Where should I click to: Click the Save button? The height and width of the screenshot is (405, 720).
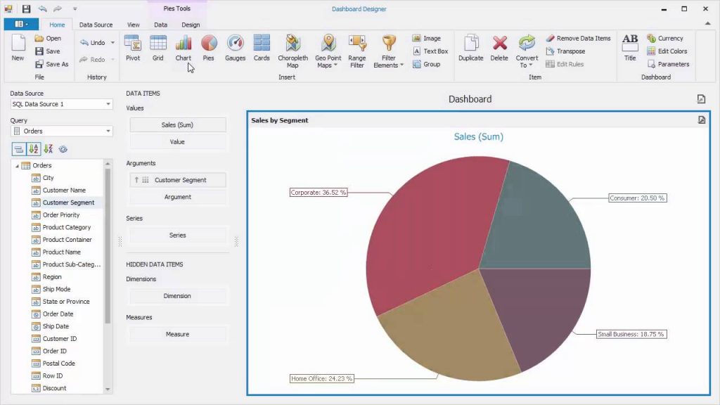tap(50, 51)
